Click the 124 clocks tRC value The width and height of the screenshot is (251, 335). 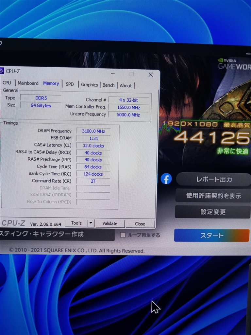(x=93, y=174)
